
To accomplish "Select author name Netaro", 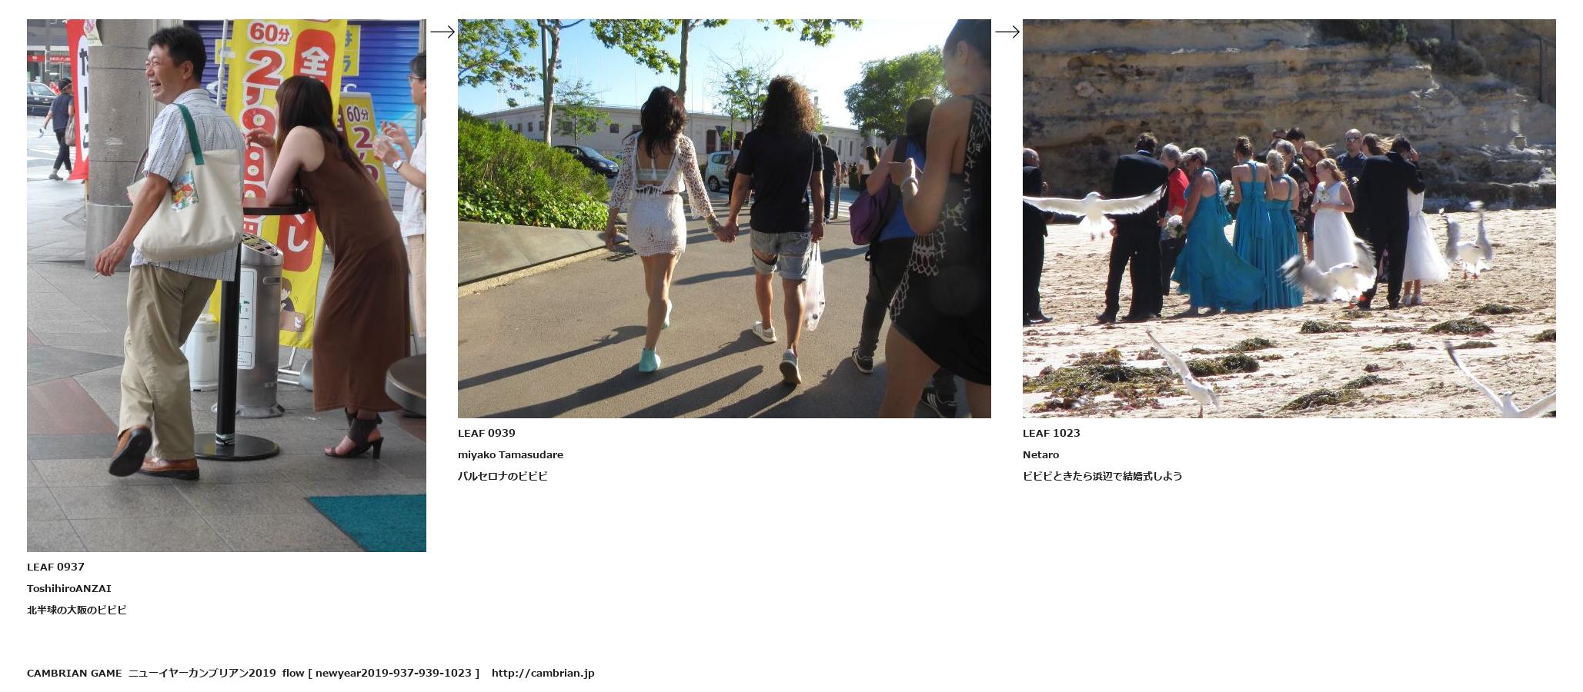I will click(x=1040, y=454).
